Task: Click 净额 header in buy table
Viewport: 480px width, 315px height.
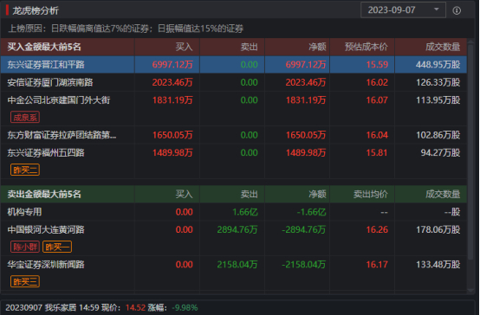Action: (x=317, y=47)
